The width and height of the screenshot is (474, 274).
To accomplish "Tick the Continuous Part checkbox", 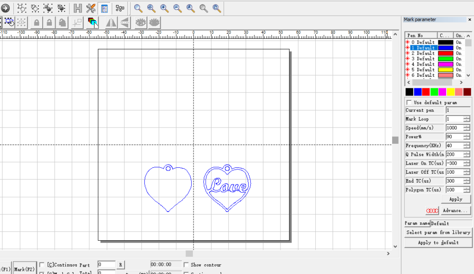I will [x=42, y=265].
